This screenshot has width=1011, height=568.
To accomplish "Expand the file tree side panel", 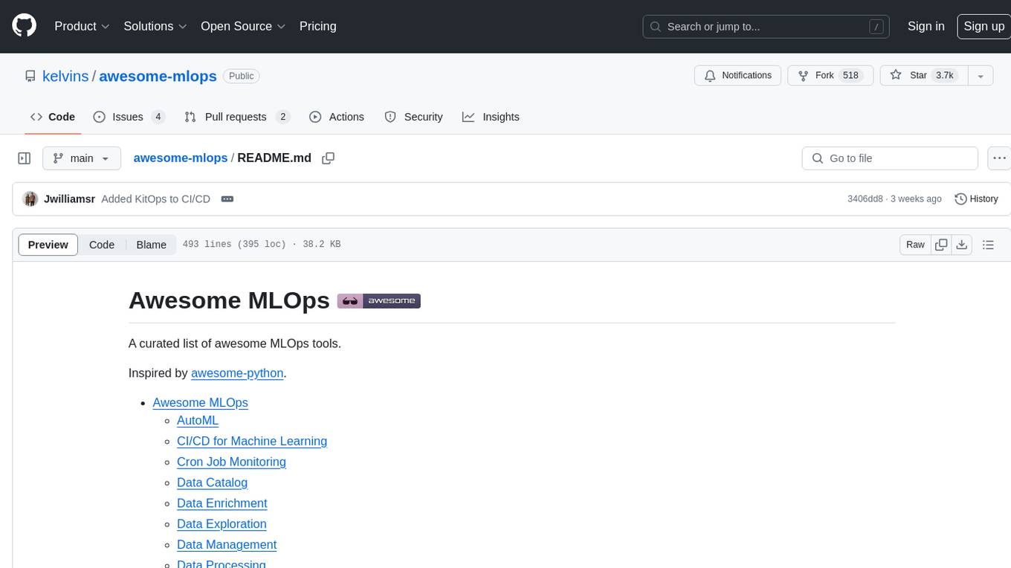I will 25,158.
